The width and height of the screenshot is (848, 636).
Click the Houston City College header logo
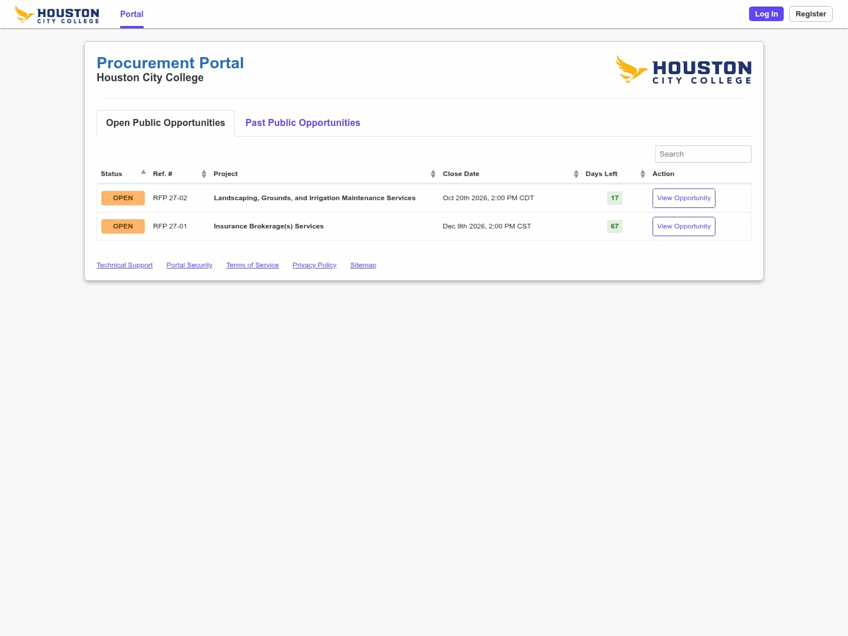[57, 14]
